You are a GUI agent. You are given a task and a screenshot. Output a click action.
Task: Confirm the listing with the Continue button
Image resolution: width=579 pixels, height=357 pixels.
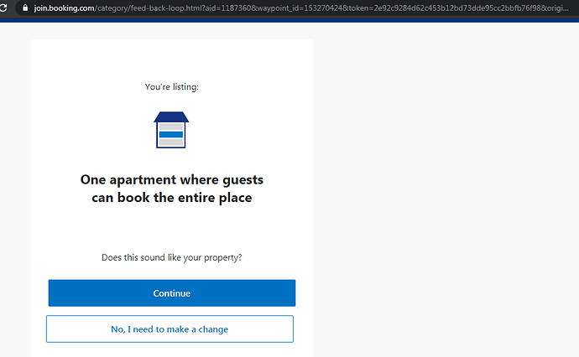(172, 293)
